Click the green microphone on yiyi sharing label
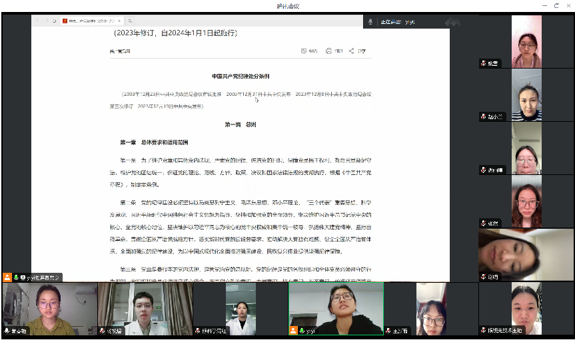 (x=16, y=277)
